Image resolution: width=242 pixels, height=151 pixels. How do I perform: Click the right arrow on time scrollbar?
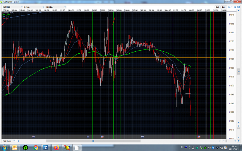point(220,141)
